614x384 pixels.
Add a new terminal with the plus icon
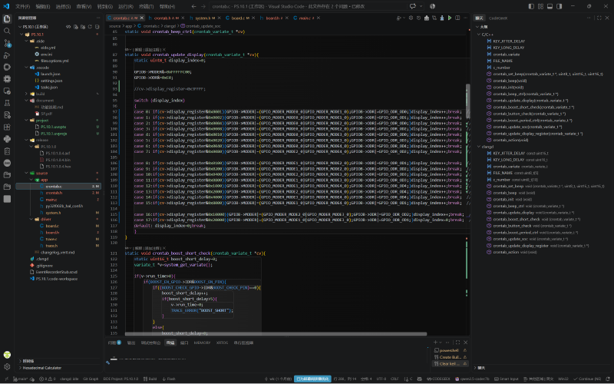tap(435, 343)
